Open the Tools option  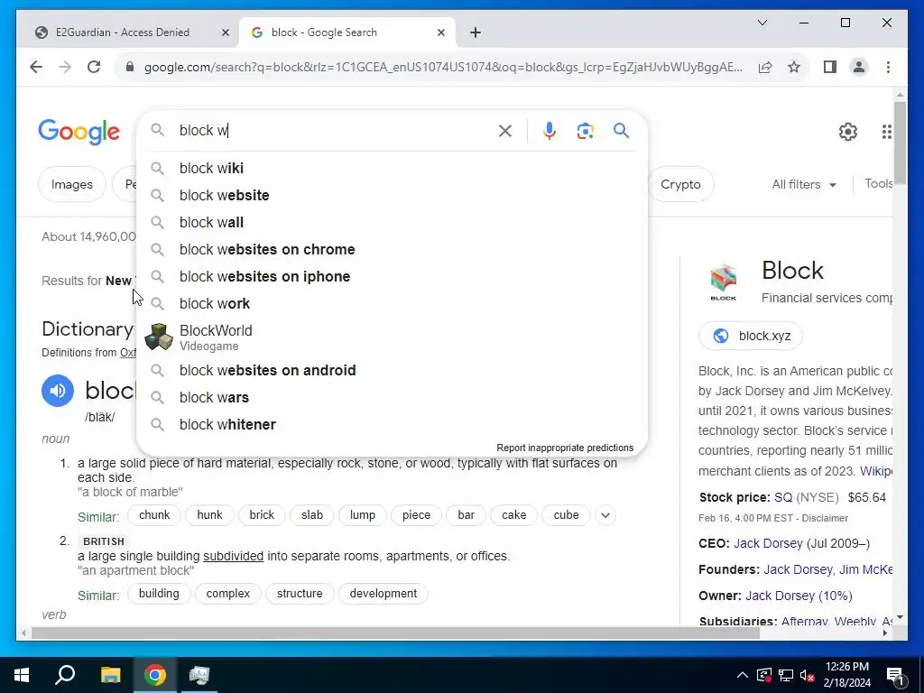point(879,184)
